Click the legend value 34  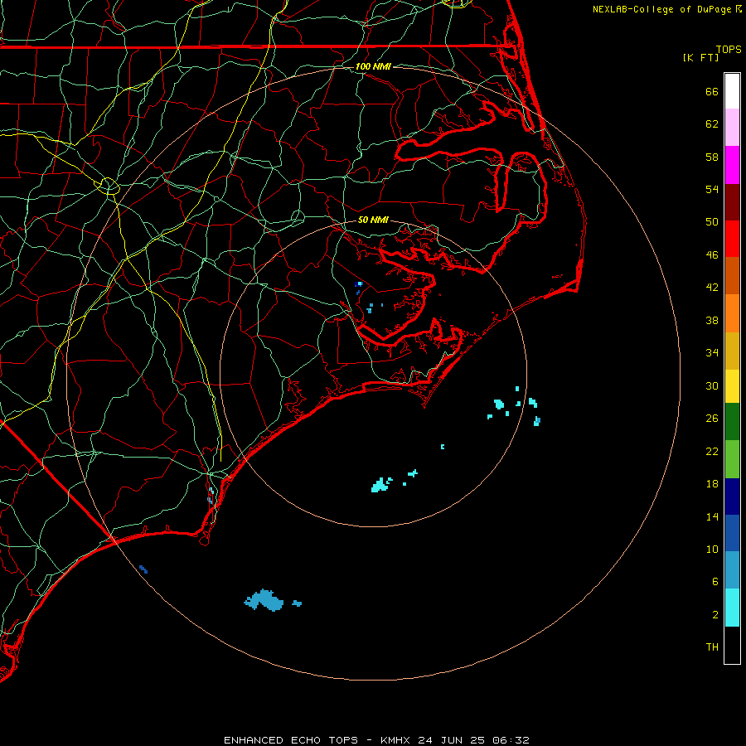(x=712, y=353)
